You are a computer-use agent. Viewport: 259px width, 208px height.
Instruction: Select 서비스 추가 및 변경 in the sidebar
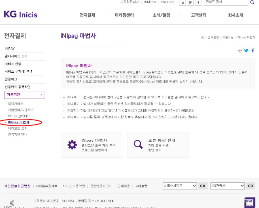pos(24,71)
